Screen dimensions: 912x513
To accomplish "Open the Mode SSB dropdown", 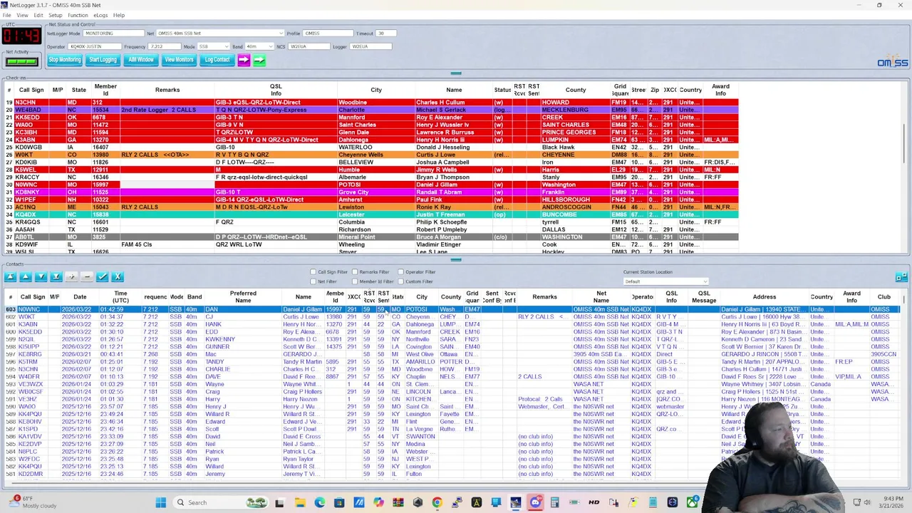I will (214, 46).
